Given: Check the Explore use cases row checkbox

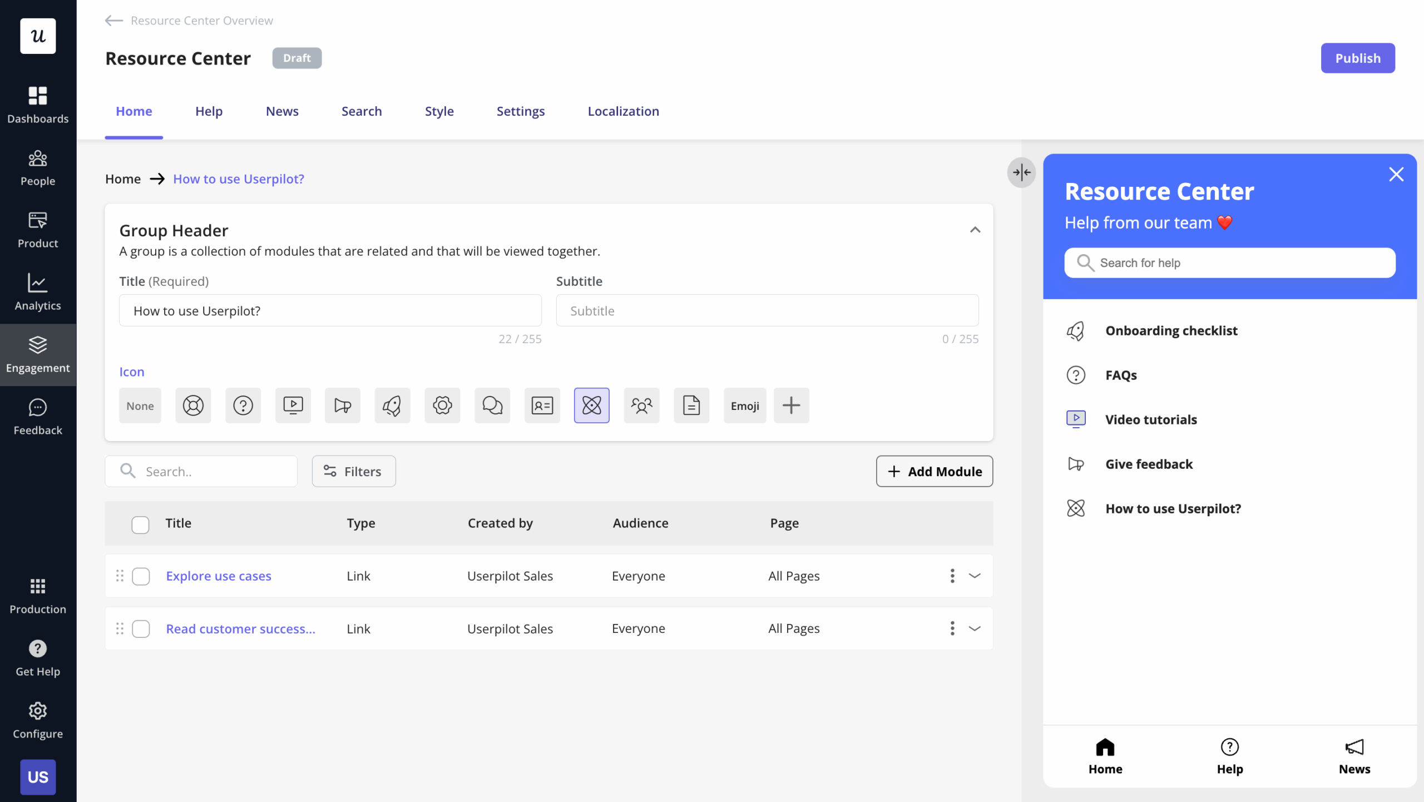Looking at the screenshot, I should tap(141, 576).
